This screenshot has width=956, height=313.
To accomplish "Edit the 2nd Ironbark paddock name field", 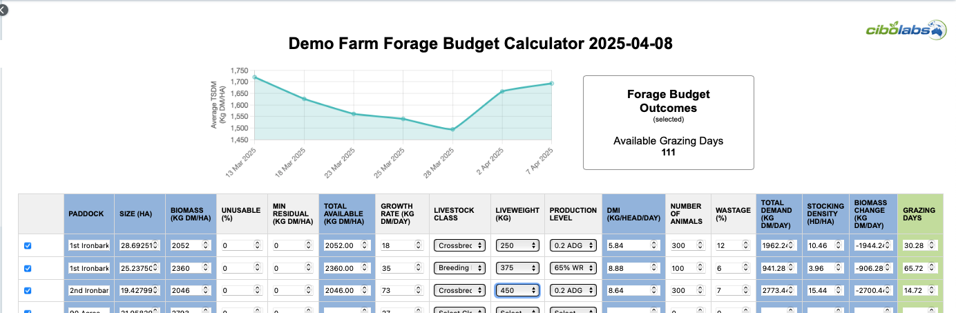I will tap(88, 291).
